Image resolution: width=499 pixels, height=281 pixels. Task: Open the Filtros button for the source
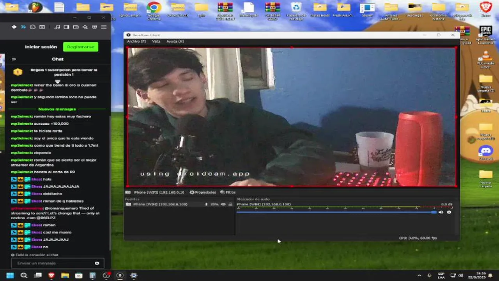tap(228, 192)
